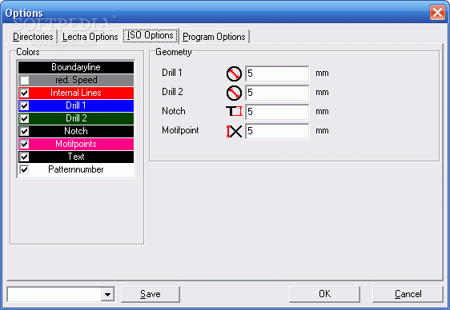Screen dimensions: 450x310
Task: Open the Lectra Options tab
Action: click(90, 37)
